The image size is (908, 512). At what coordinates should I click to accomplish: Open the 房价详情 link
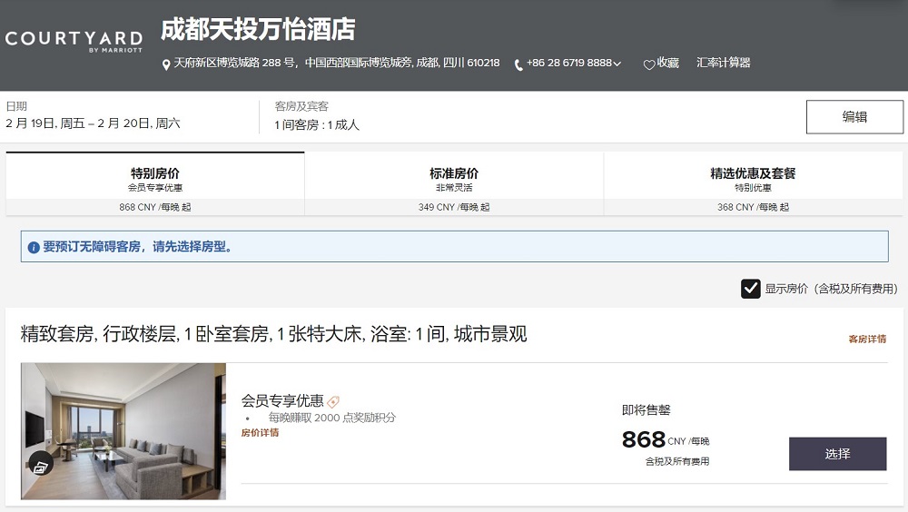[260, 433]
